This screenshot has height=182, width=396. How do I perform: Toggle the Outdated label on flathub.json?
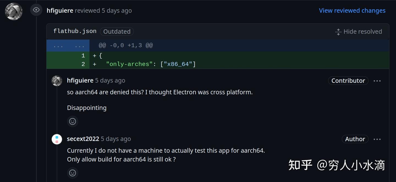click(x=117, y=31)
